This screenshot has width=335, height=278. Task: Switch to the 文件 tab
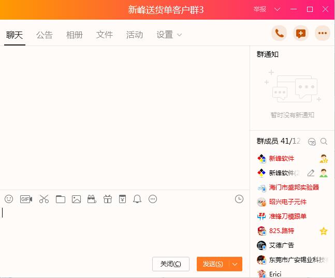click(x=105, y=35)
